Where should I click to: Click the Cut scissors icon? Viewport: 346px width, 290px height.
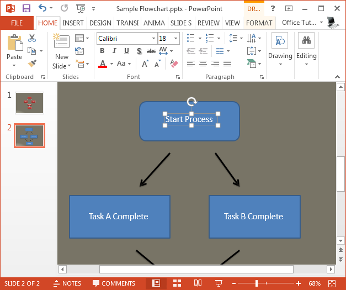pos(32,38)
